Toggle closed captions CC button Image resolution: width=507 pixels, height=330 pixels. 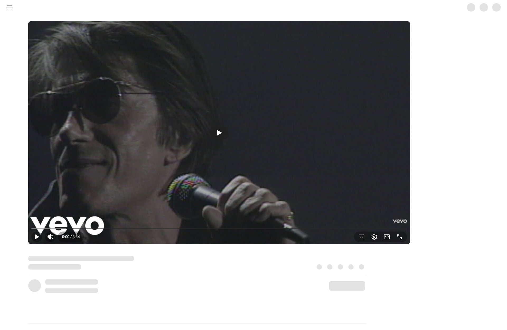362,237
